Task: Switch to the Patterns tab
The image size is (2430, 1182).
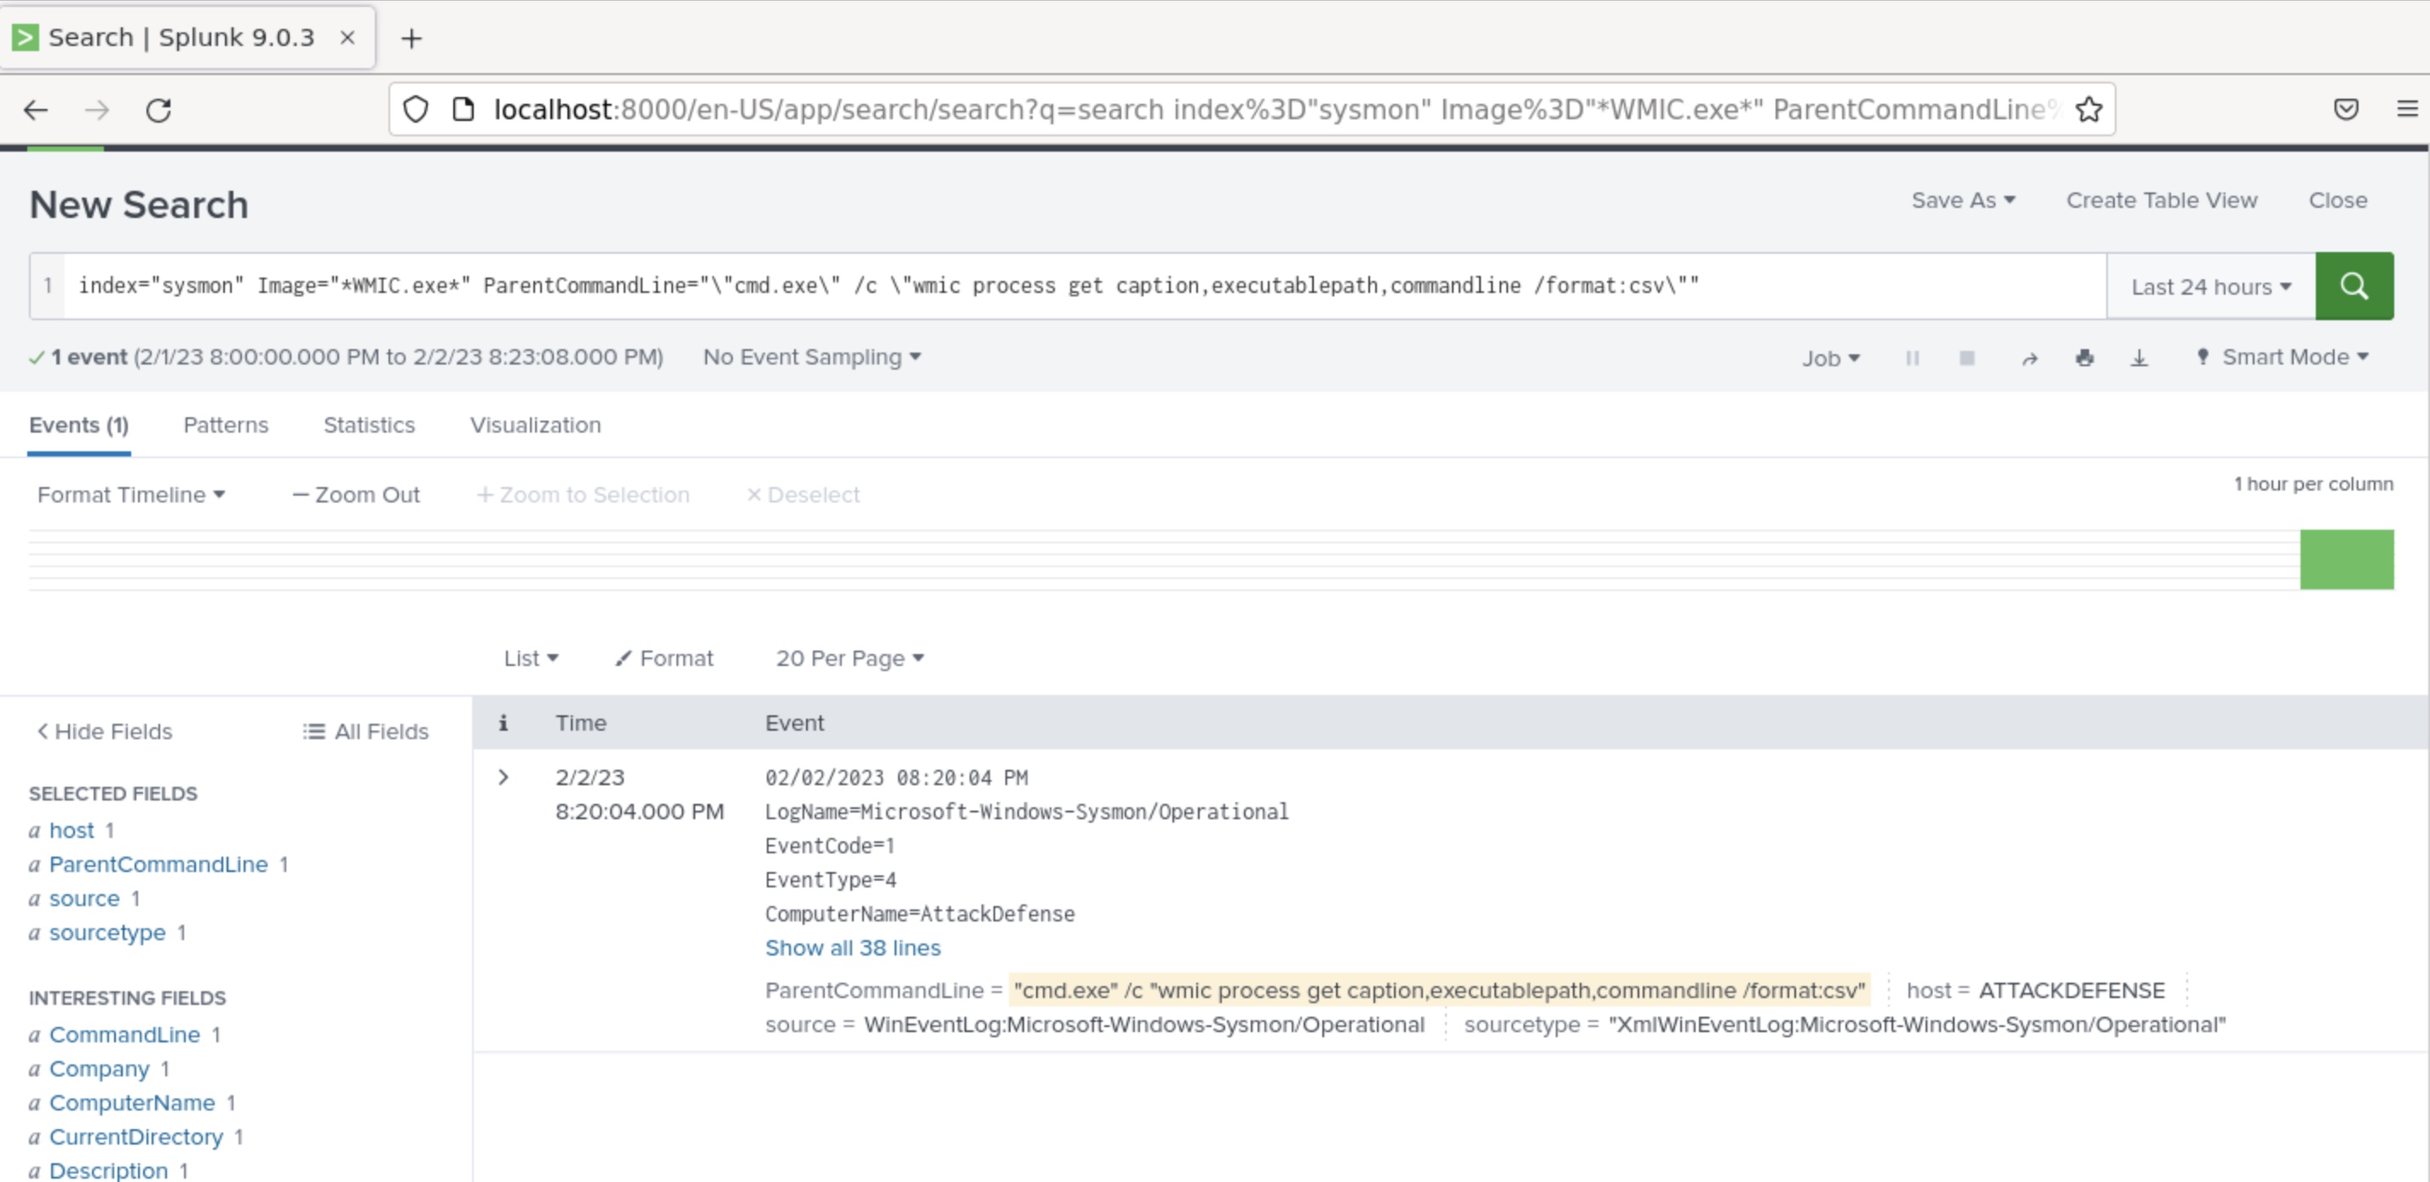Action: click(x=226, y=425)
